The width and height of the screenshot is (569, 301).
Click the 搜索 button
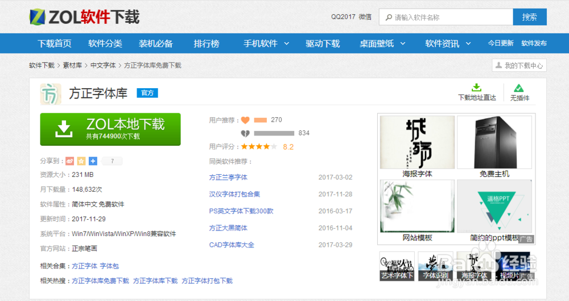pyautogui.click(x=529, y=17)
